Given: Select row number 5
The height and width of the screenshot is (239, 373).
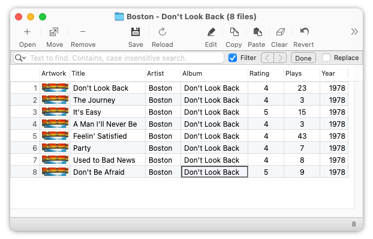Looking at the screenshot, I should click(x=35, y=136).
